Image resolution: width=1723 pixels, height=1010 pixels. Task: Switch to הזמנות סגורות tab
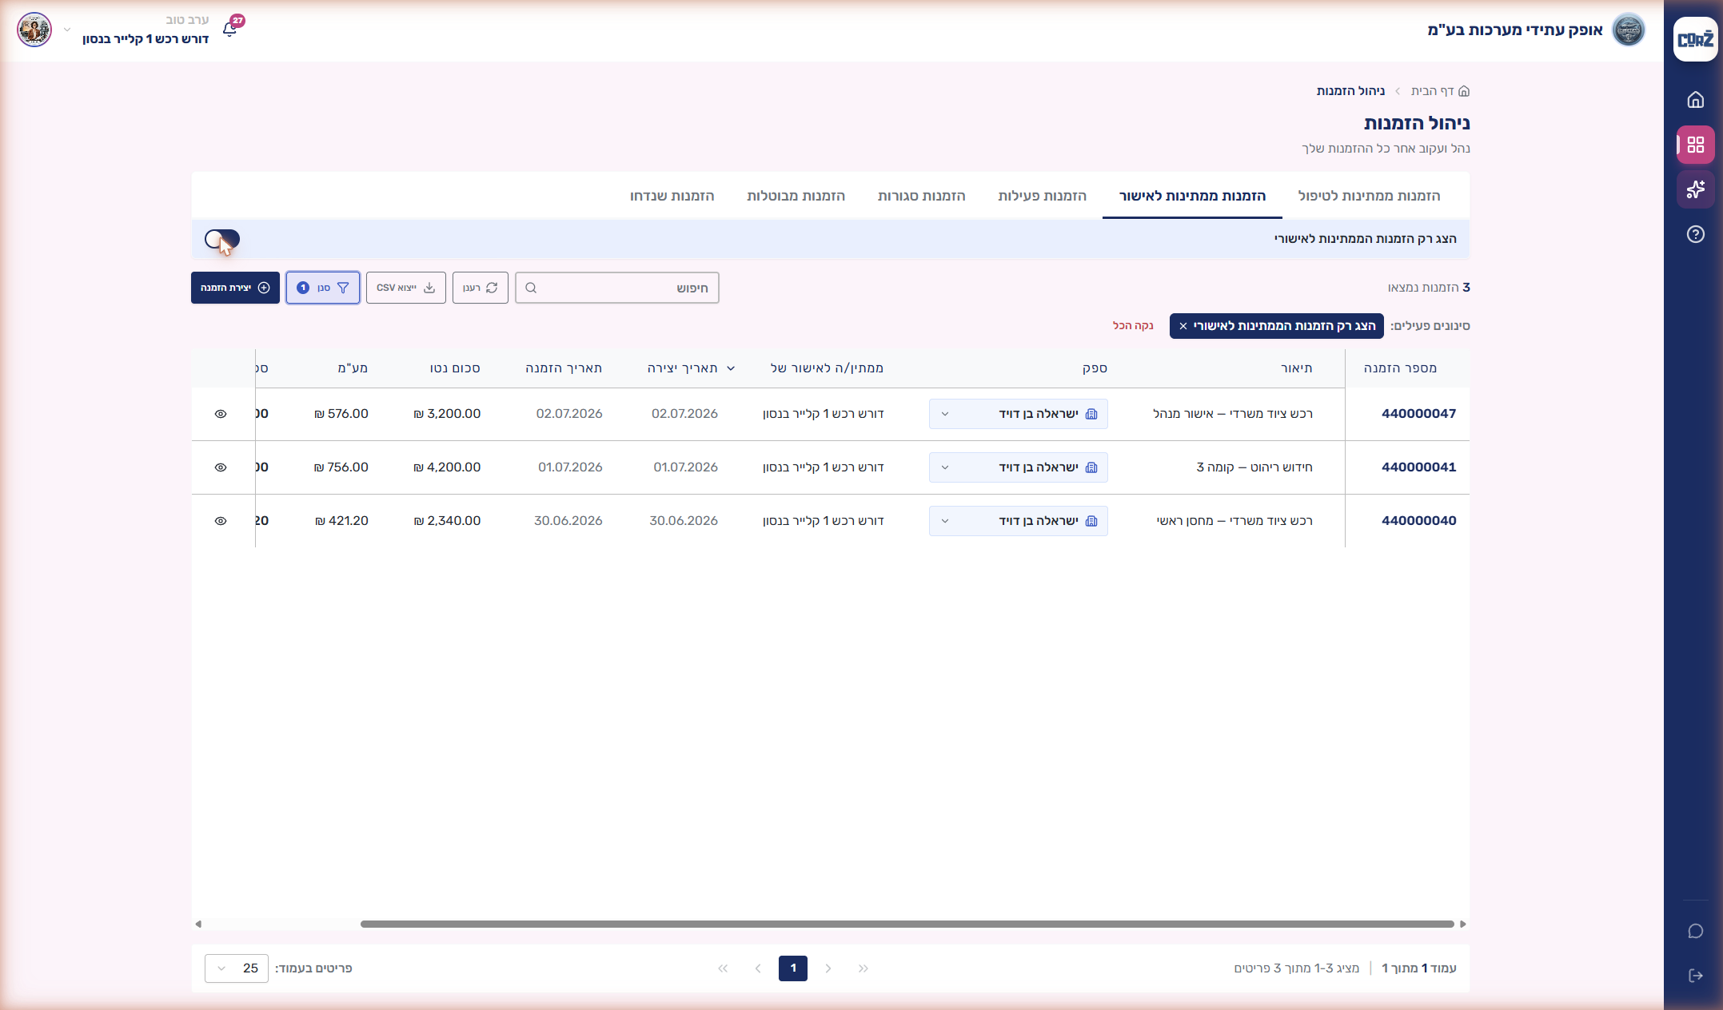[x=921, y=196]
